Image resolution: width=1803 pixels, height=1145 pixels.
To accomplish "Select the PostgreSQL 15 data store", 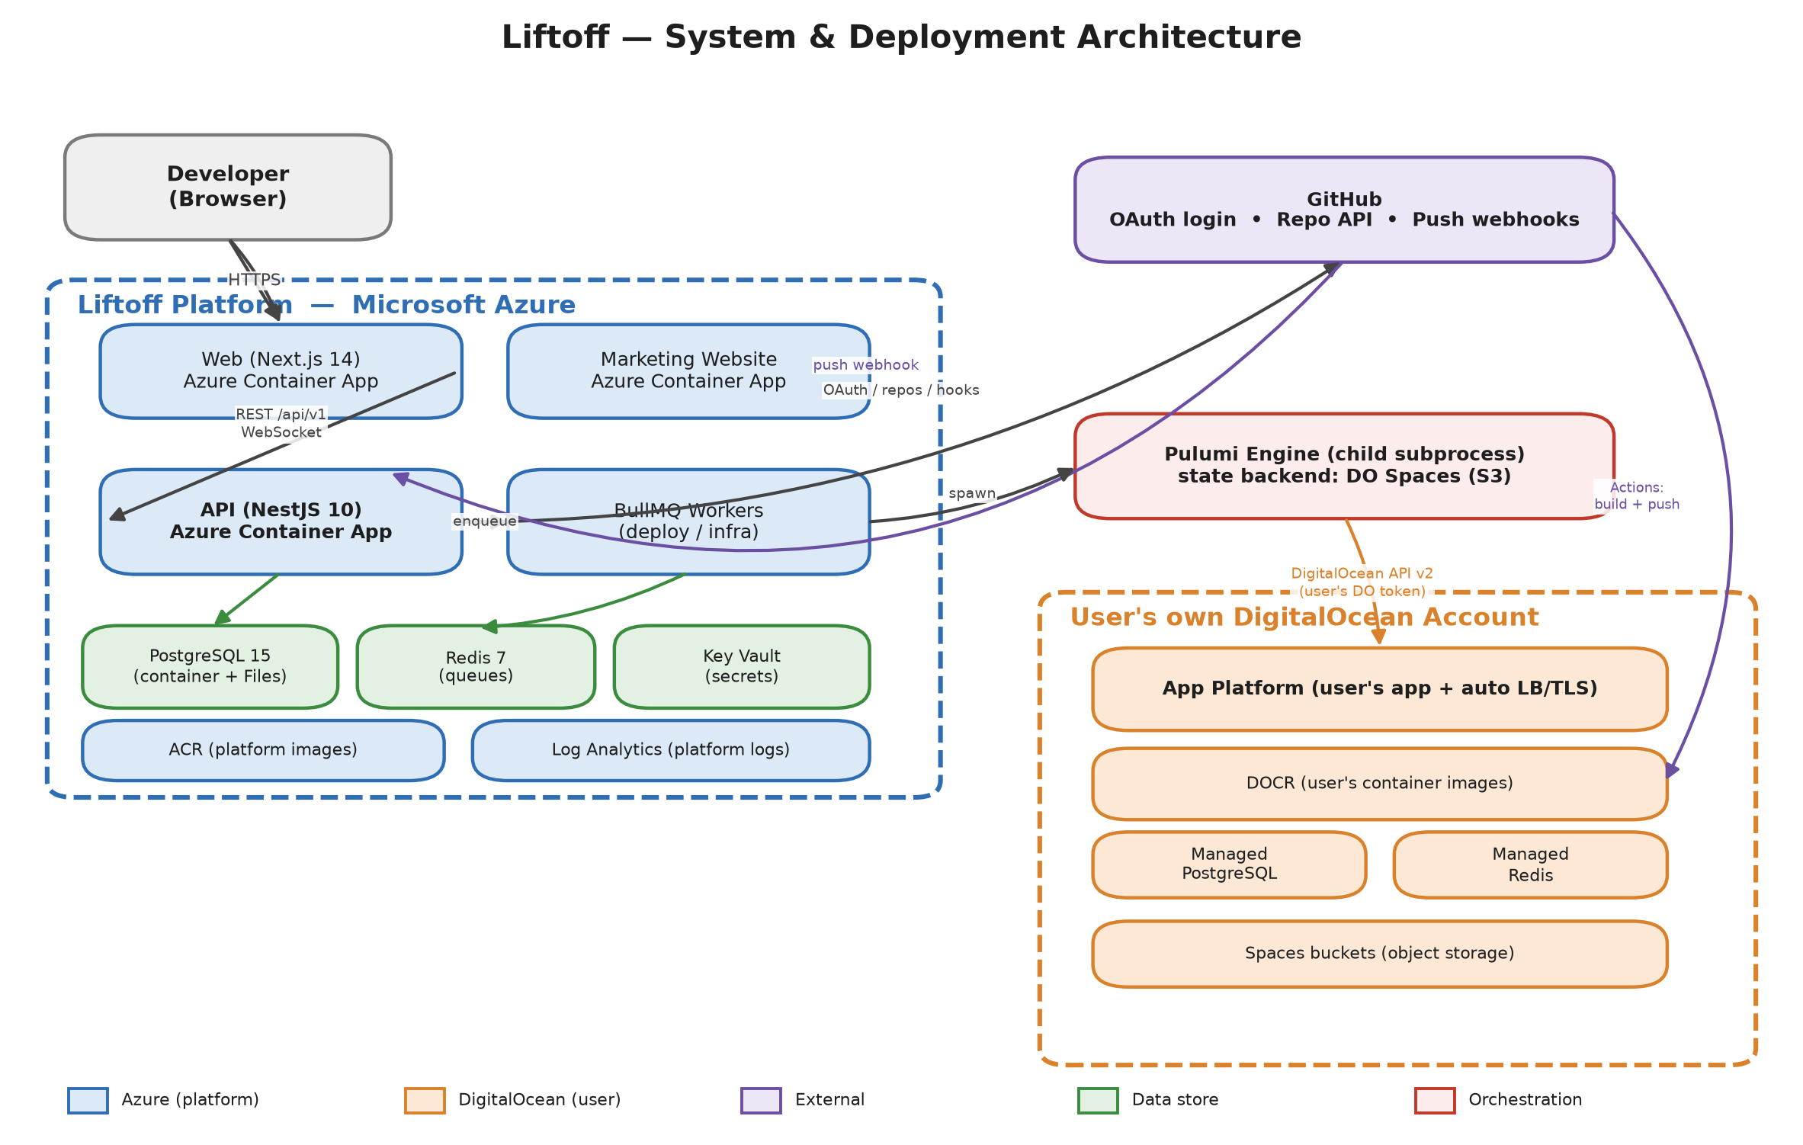I will pos(210,666).
